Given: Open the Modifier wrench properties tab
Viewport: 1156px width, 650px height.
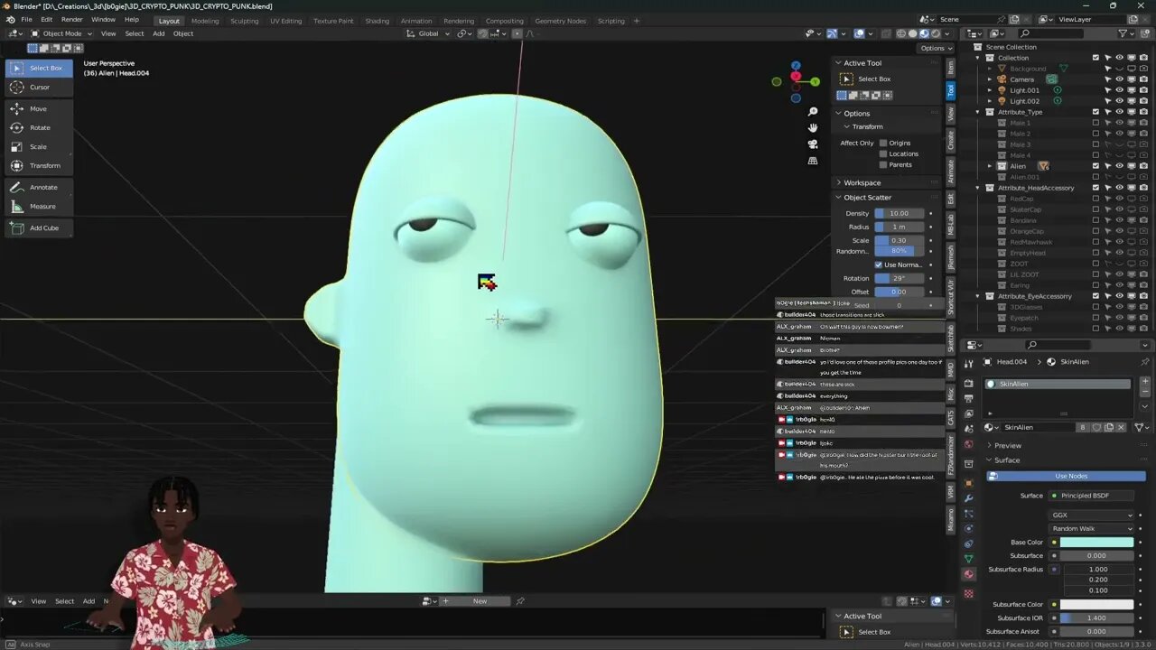Looking at the screenshot, I should click(969, 497).
